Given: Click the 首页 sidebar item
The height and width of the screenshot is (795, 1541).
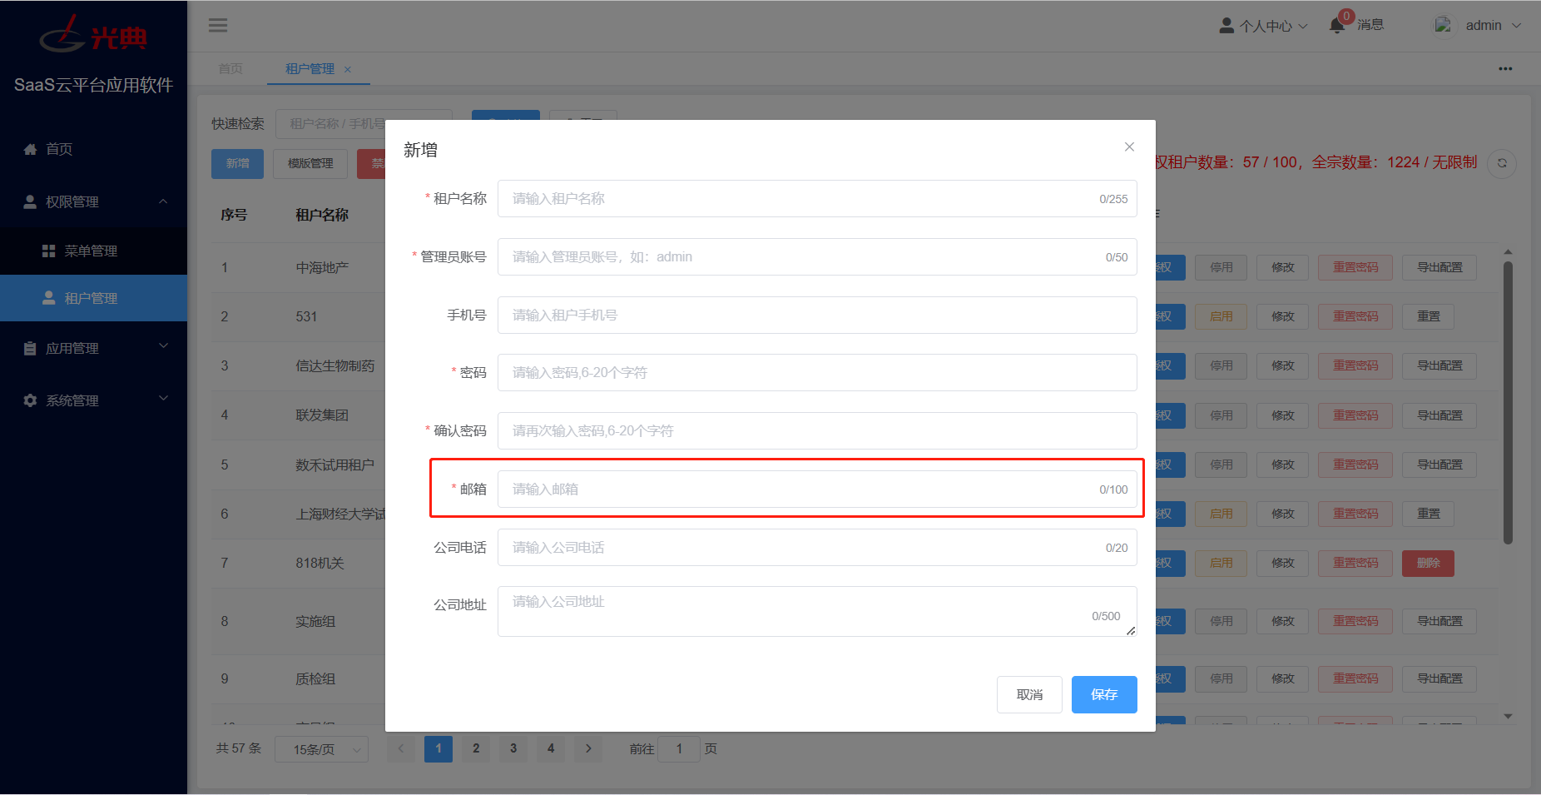Looking at the screenshot, I should tap(93, 149).
